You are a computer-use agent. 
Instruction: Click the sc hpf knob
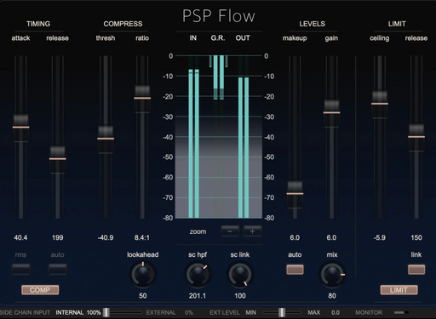click(x=198, y=274)
